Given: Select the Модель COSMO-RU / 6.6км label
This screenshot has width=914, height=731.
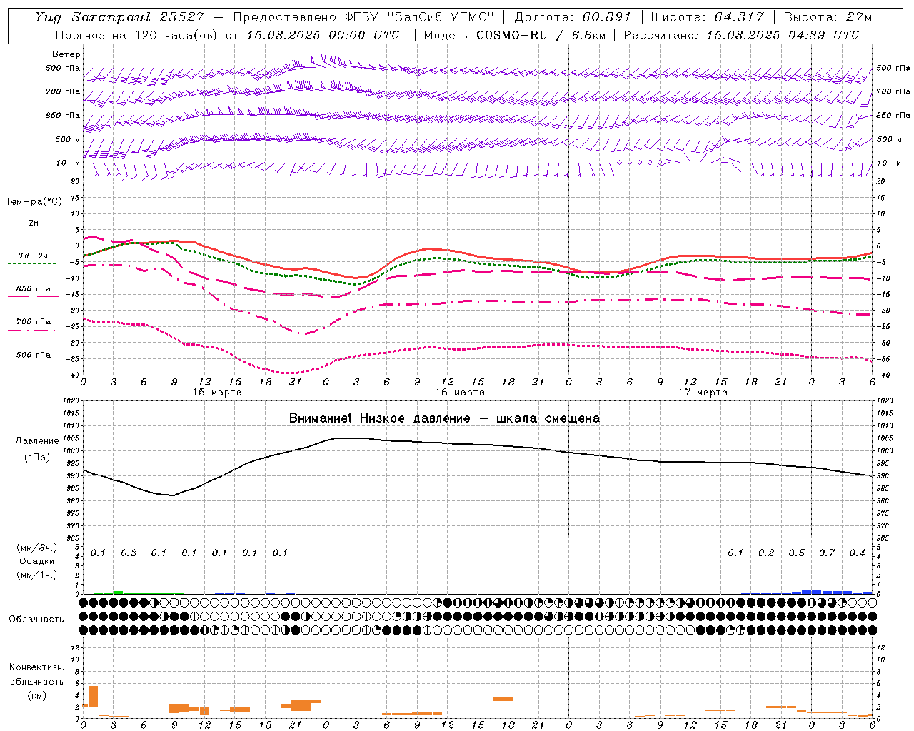Looking at the screenshot, I should pyautogui.click(x=515, y=35).
